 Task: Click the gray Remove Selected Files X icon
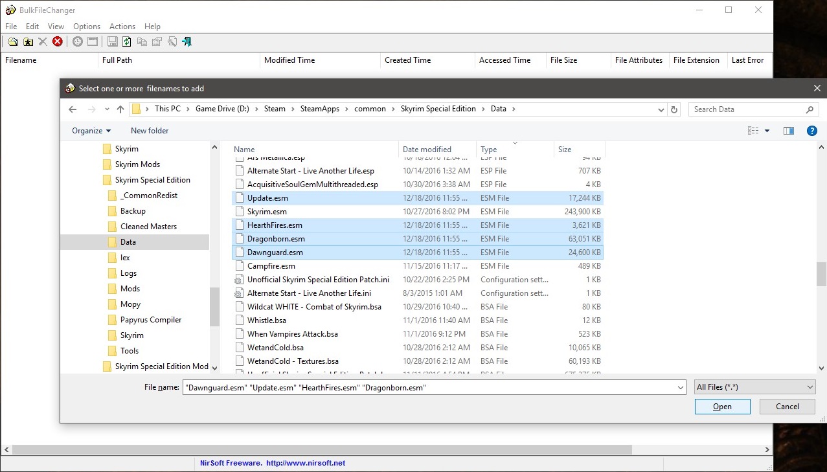[x=43, y=42]
